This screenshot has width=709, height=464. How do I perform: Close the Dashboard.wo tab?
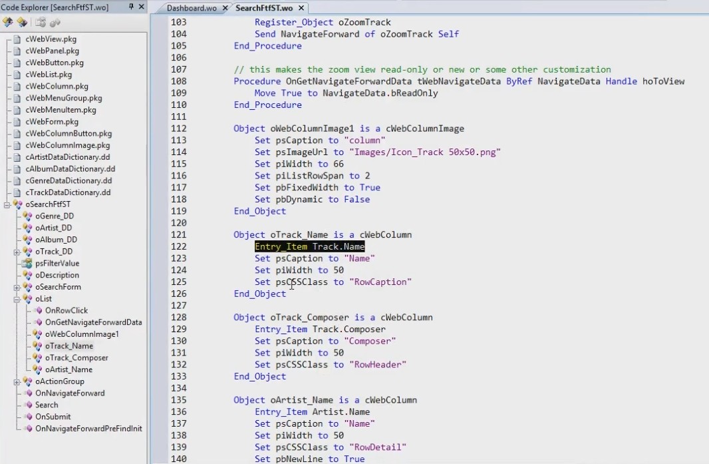224,9
